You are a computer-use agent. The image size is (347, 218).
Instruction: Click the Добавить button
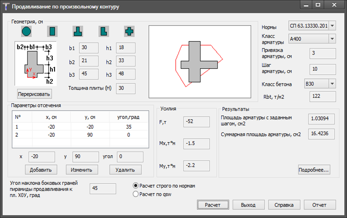coord(41,169)
